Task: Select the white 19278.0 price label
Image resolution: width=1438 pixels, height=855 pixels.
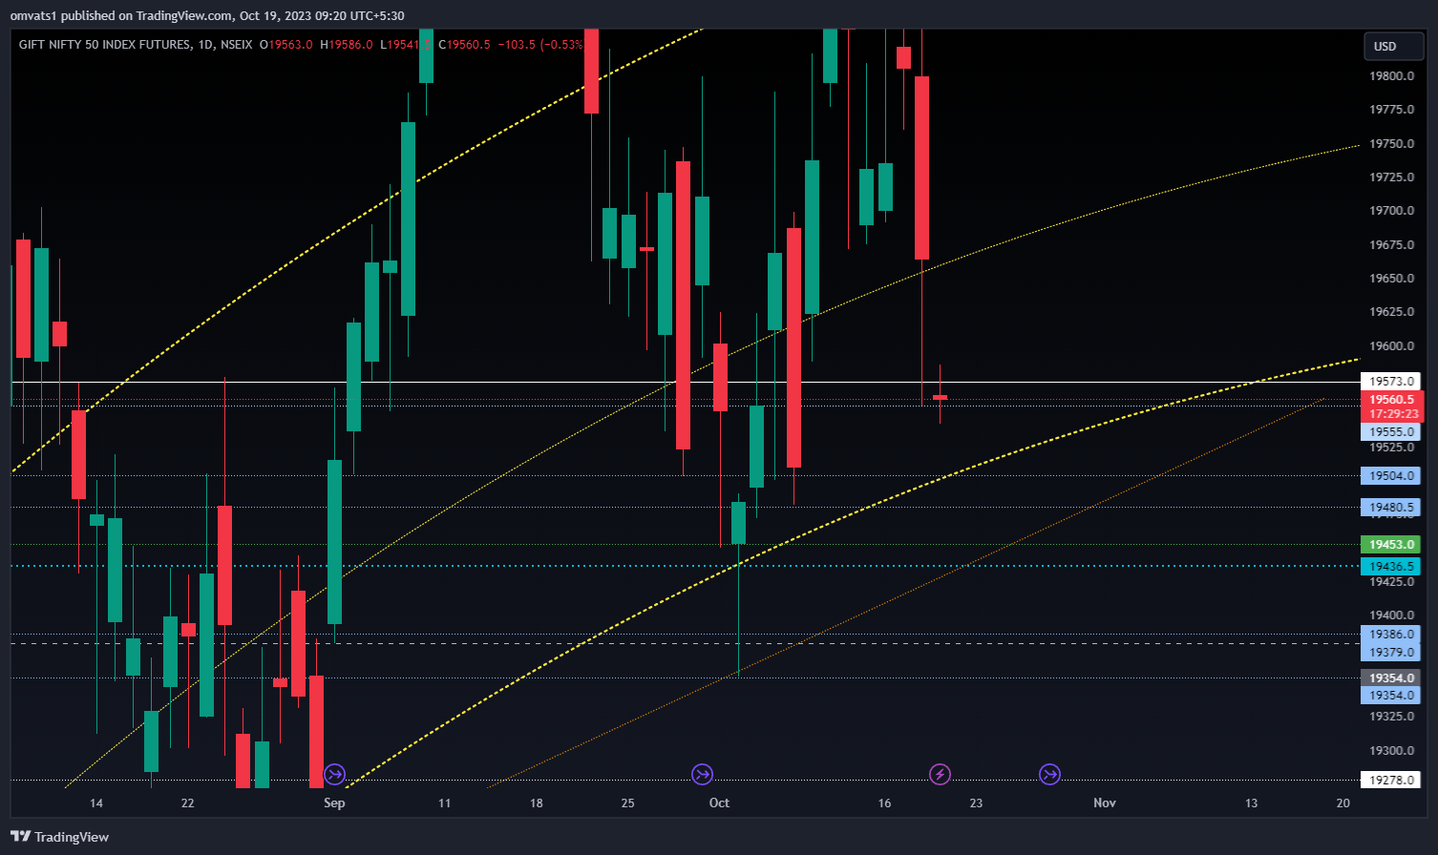Action: coord(1391,781)
